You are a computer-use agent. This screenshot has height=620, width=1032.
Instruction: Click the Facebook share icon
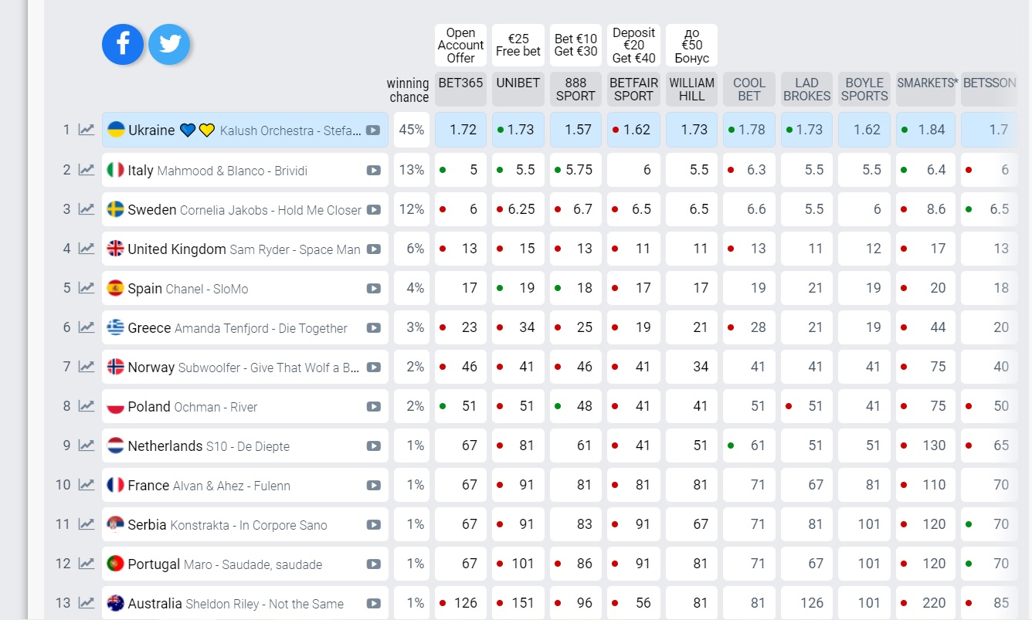[x=123, y=44]
